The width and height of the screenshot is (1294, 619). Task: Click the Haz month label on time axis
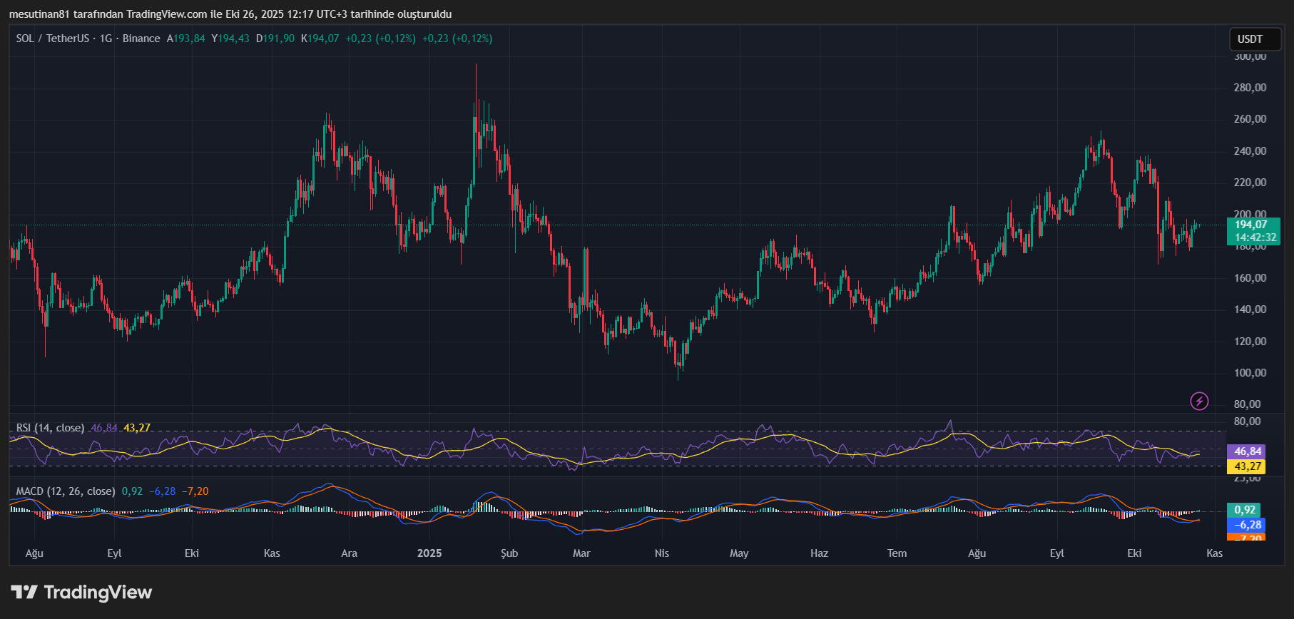819,553
